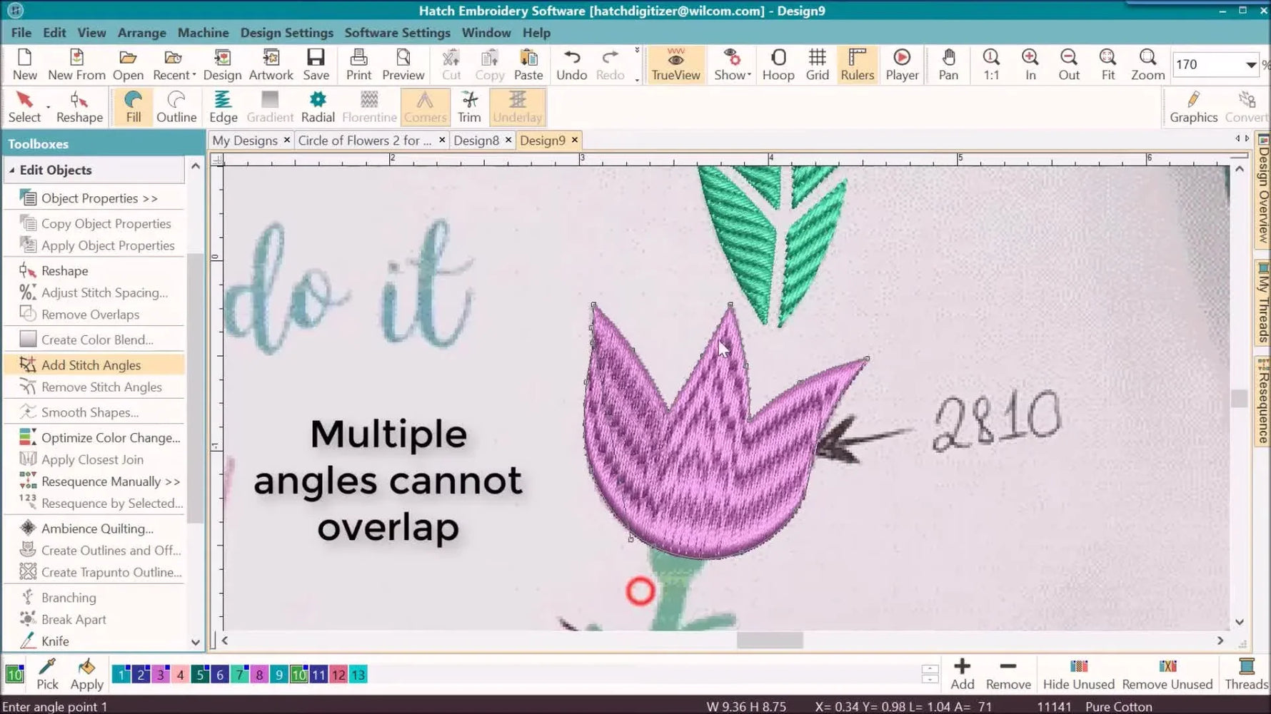Apply the Edge effect

pos(223,107)
